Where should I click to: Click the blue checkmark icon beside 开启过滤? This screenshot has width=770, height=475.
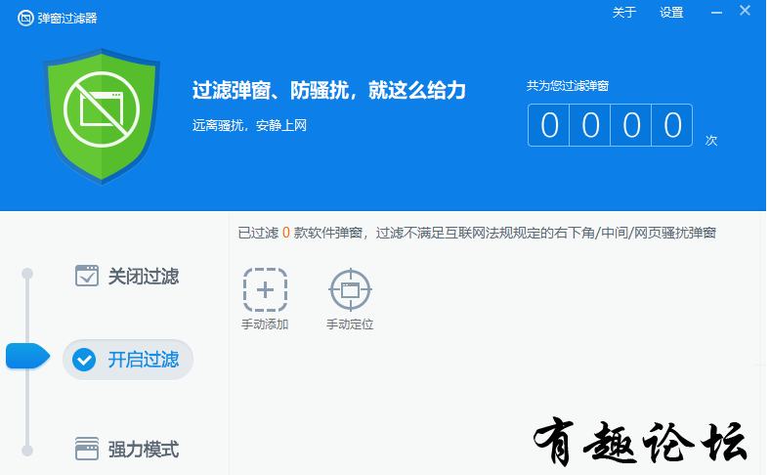[x=84, y=360]
